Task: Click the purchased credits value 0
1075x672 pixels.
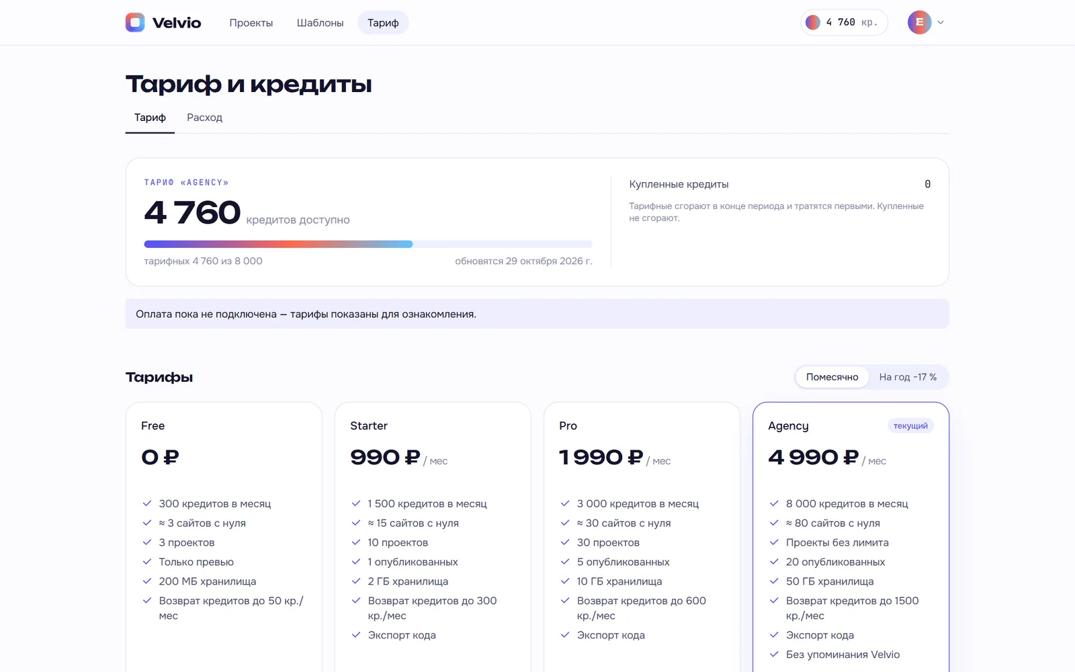Action: pos(927,184)
